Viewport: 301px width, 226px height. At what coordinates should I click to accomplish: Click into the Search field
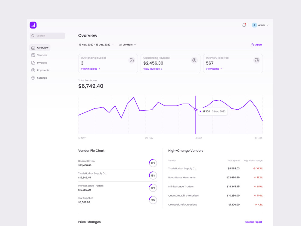[x=48, y=36]
